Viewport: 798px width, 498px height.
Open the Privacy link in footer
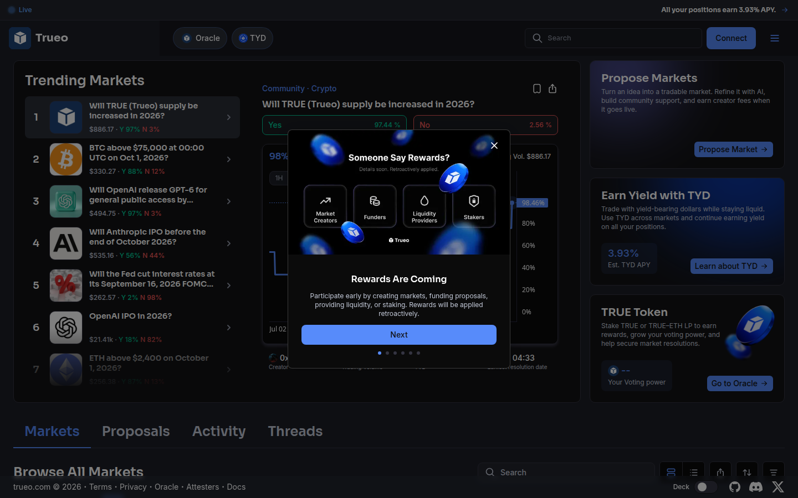[x=133, y=487]
